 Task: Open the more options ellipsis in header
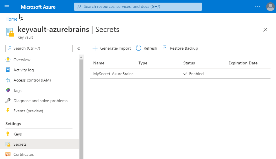(x=258, y=7)
